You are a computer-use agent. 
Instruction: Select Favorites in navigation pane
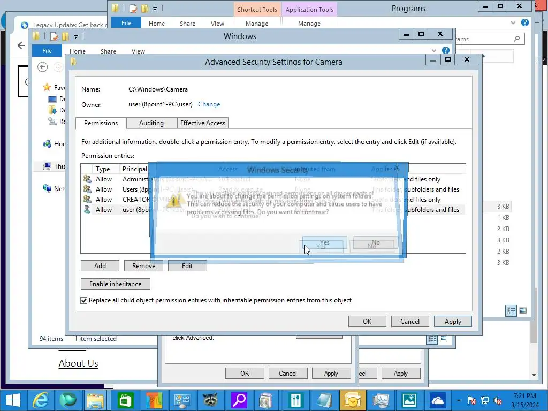point(54,87)
